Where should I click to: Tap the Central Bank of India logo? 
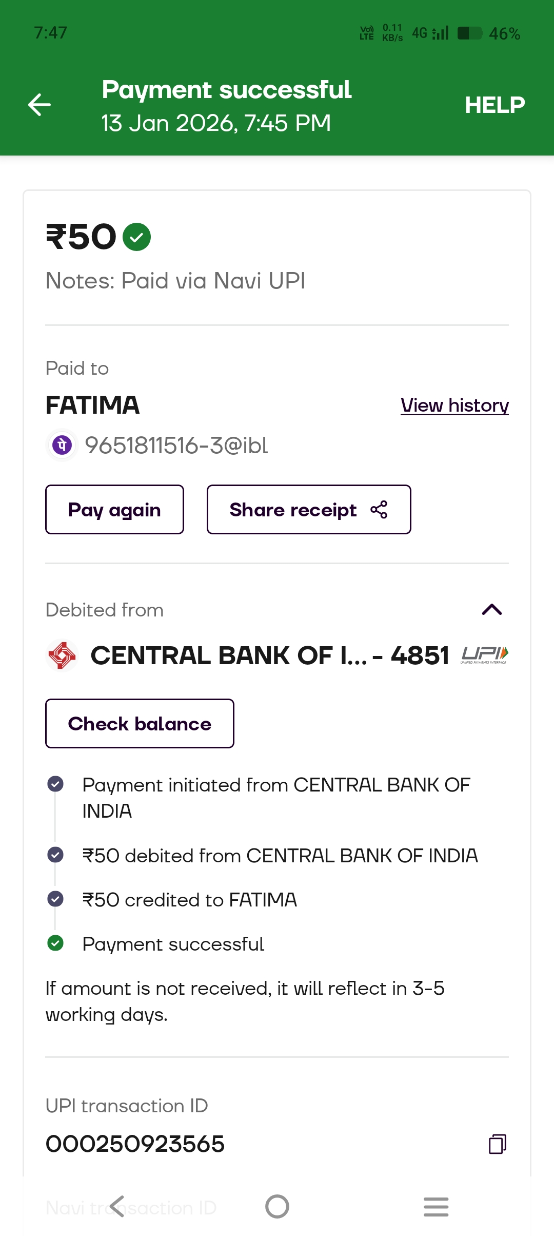click(x=62, y=655)
